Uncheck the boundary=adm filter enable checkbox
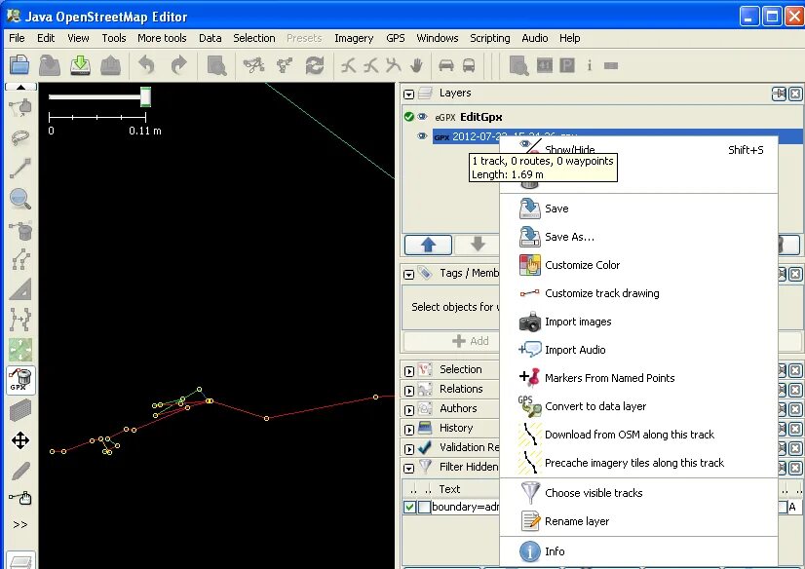The image size is (805, 569). coord(409,507)
